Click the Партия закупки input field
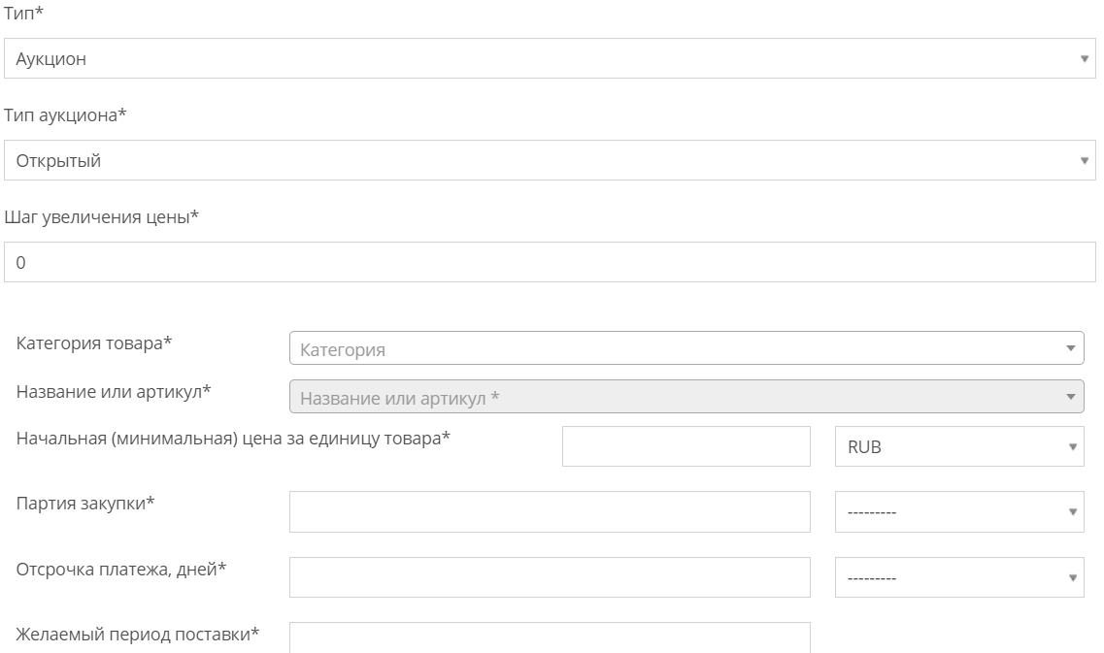The height and width of the screenshot is (653, 1104). tap(550, 511)
